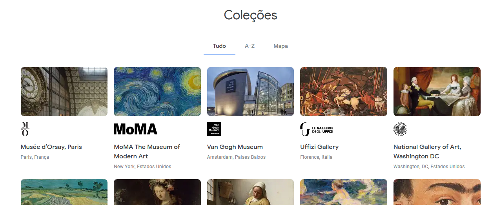Open the wheat field landscape painting thumbnail
This screenshot has width=501, height=205.
pos(64,192)
